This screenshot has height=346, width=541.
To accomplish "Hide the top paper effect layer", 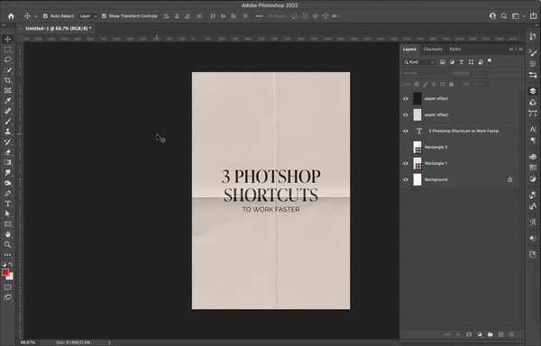I will tap(406, 98).
